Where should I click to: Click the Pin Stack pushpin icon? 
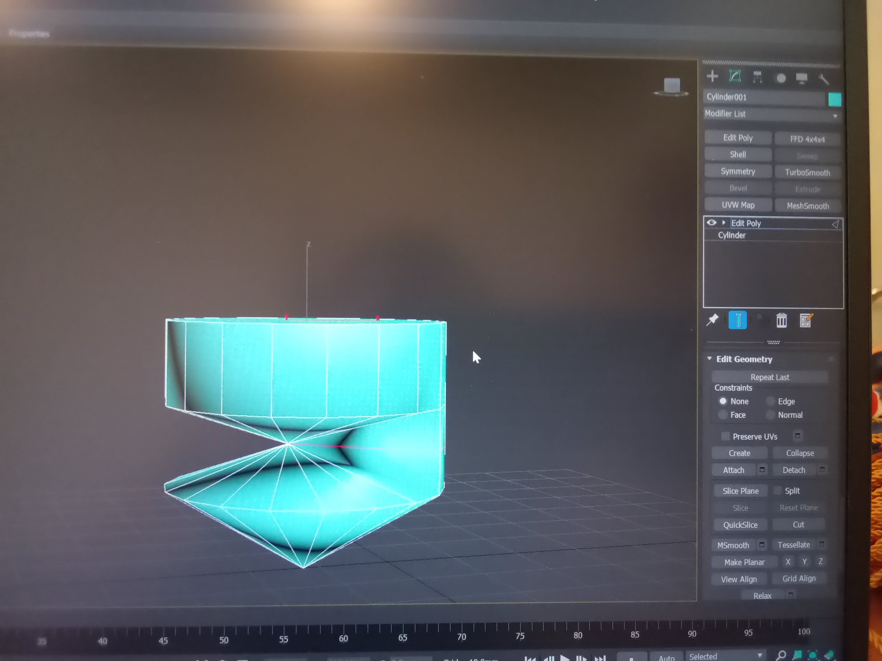coord(712,320)
